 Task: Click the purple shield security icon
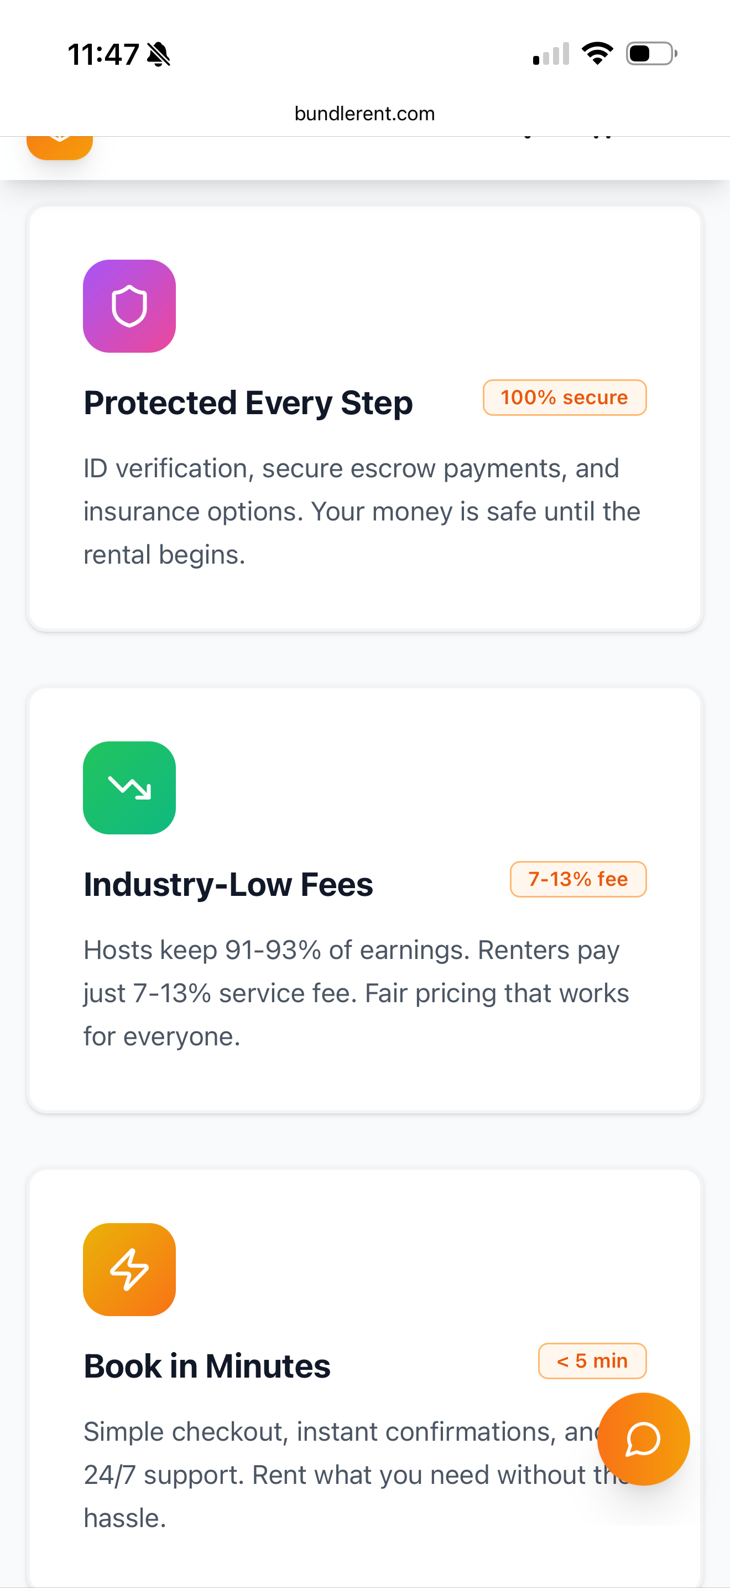point(129,306)
